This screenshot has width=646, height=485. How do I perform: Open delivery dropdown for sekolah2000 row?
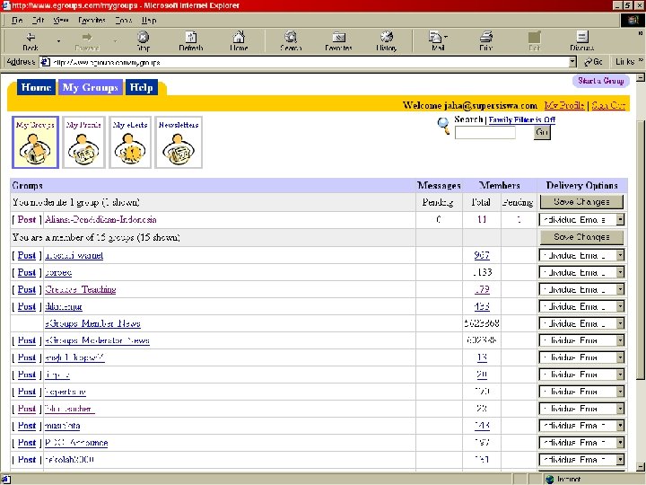[x=620, y=460]
